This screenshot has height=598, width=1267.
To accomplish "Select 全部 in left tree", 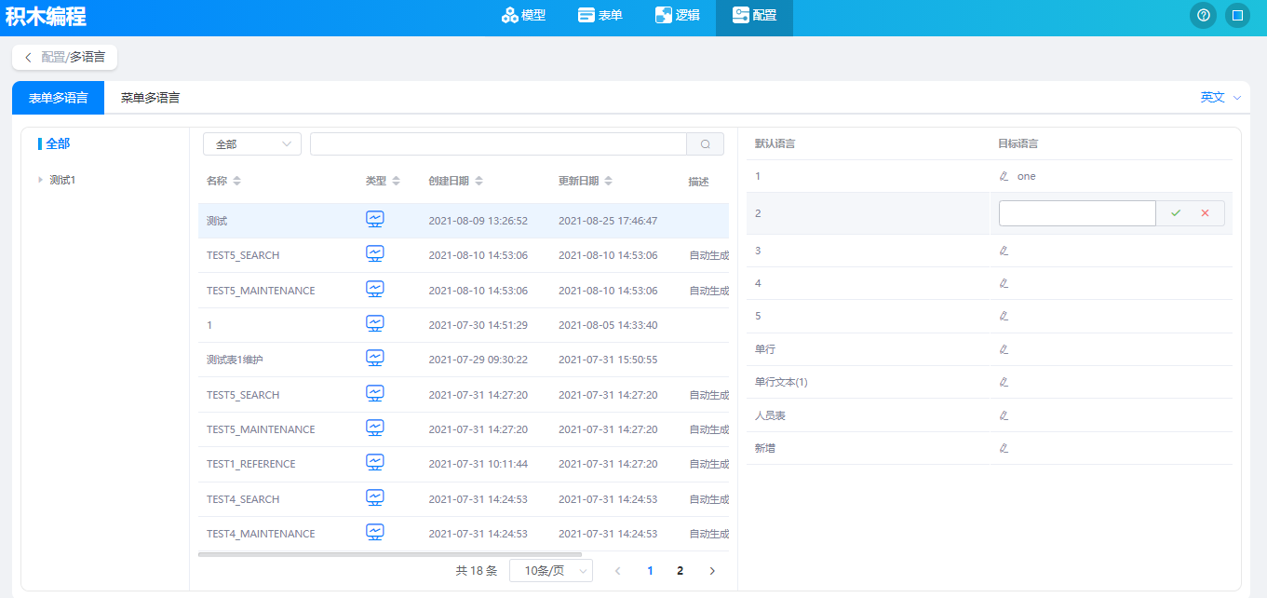I will (58, 143).
